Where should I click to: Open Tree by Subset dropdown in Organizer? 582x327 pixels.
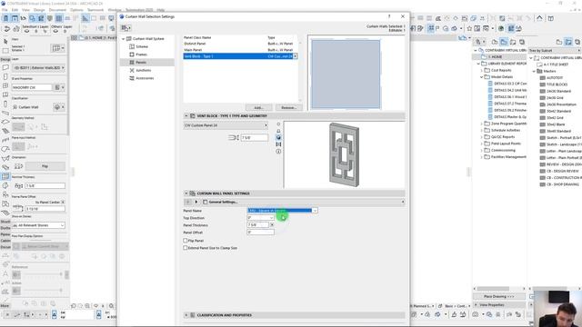click(555, 51)
